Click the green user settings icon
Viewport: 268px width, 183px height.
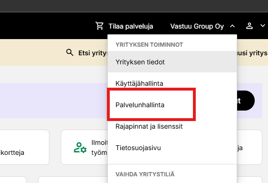[x=80, y=148]
